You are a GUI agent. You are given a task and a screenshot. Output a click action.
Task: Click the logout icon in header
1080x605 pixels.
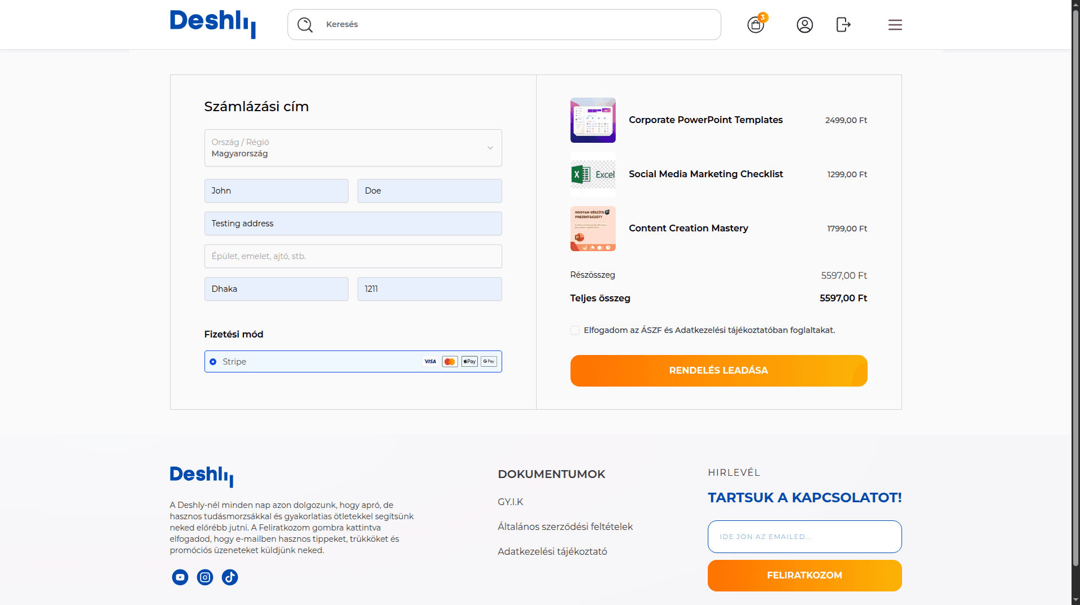(x=843, y=25)
